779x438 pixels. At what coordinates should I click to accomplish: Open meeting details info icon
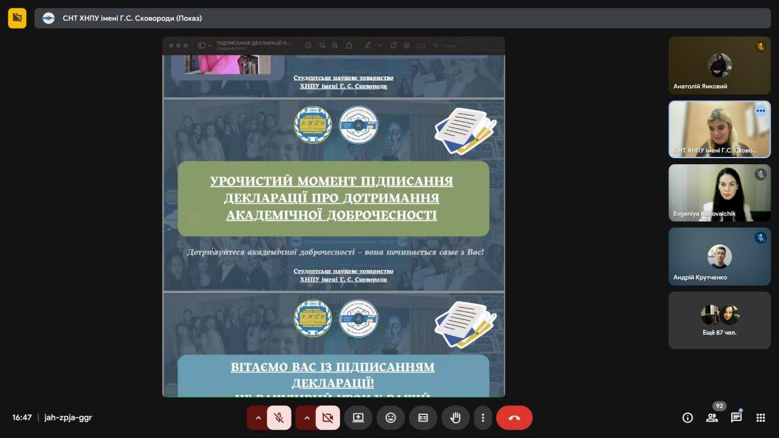click(x=688, y=417)
